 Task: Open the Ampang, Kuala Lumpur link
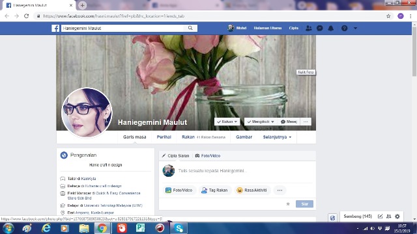94,213
